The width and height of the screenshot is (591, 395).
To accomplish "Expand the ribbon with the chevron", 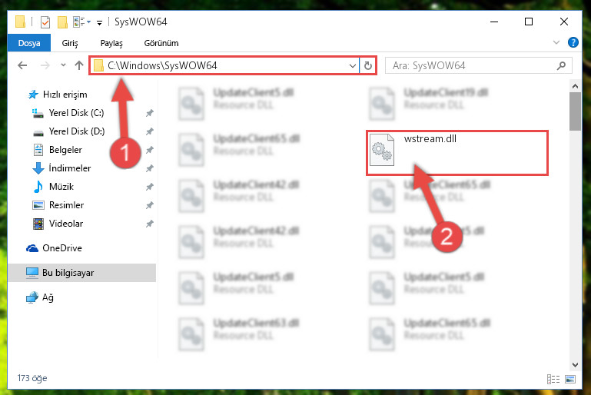I will coord(556,42).
